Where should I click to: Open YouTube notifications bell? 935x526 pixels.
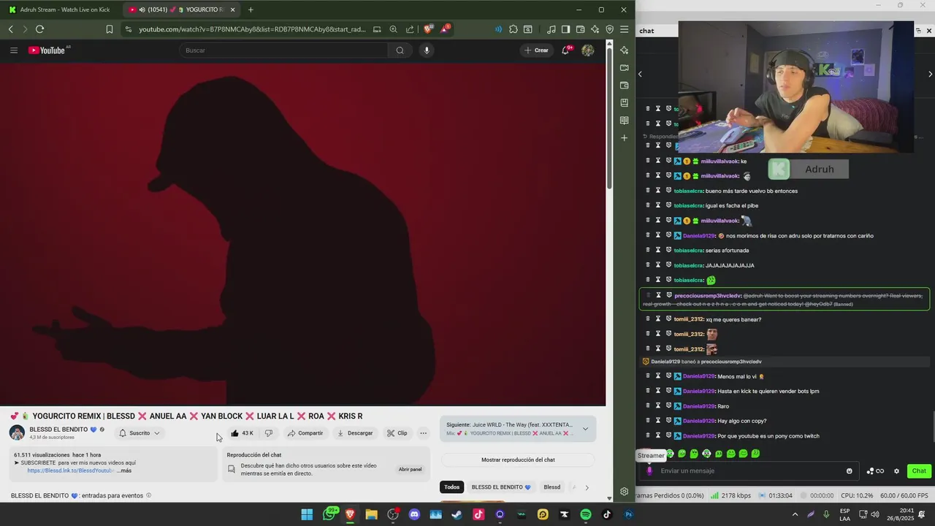pos(566,50)
